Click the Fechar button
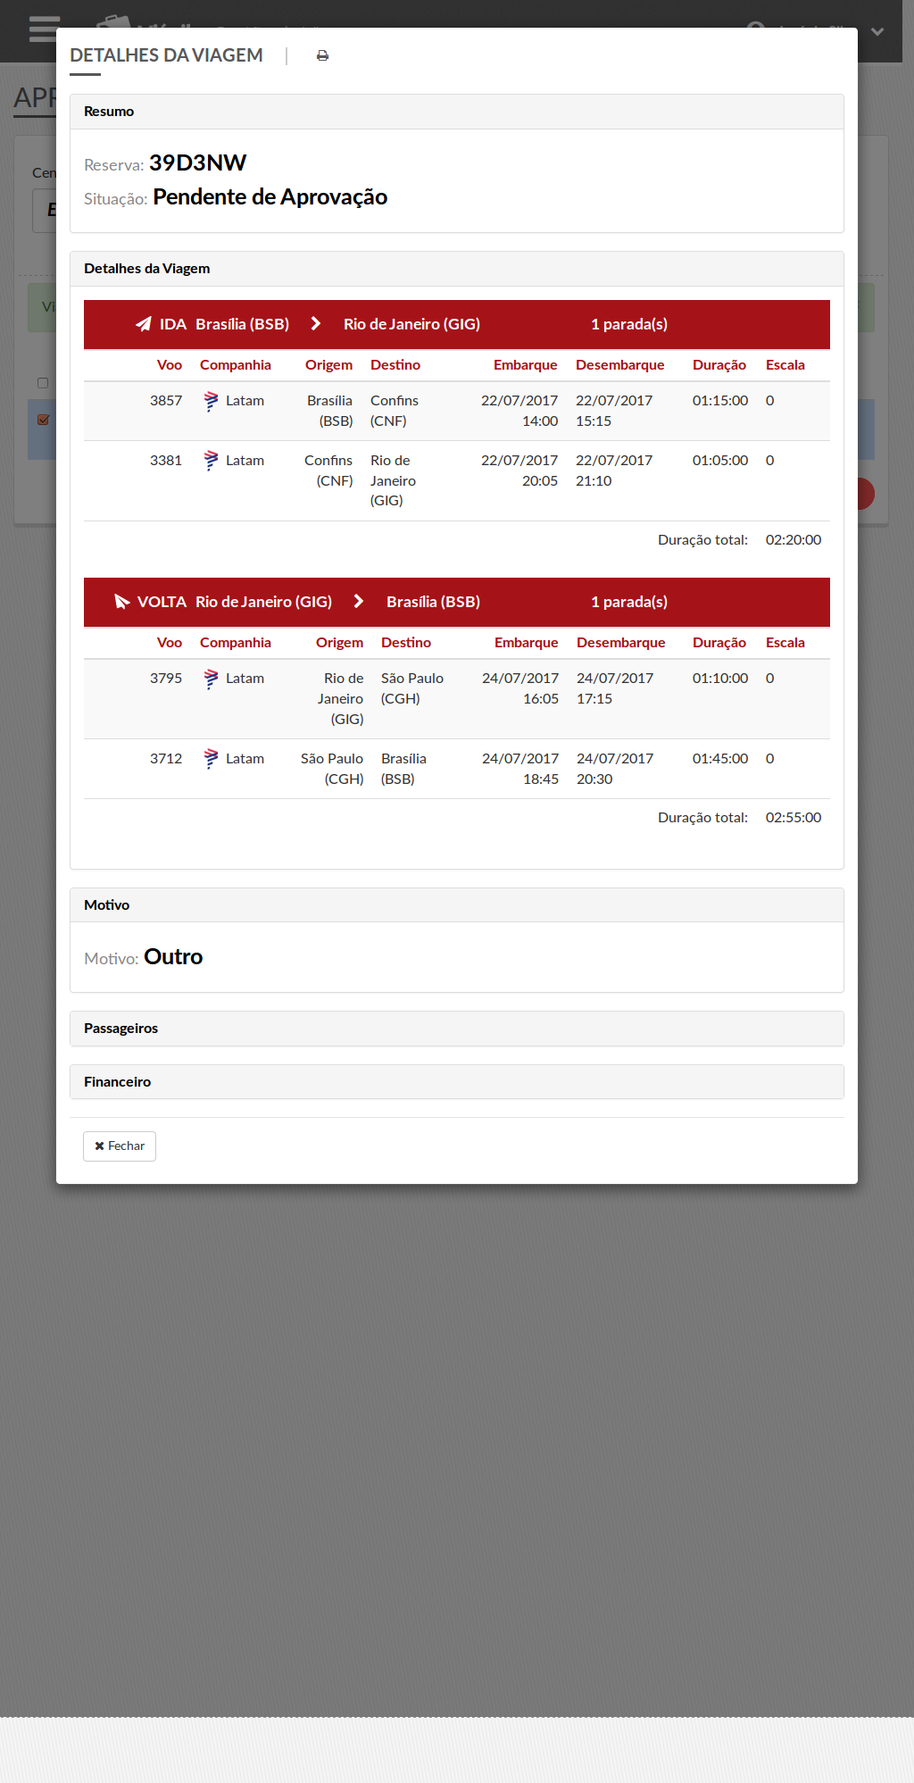 (120, 1146)
